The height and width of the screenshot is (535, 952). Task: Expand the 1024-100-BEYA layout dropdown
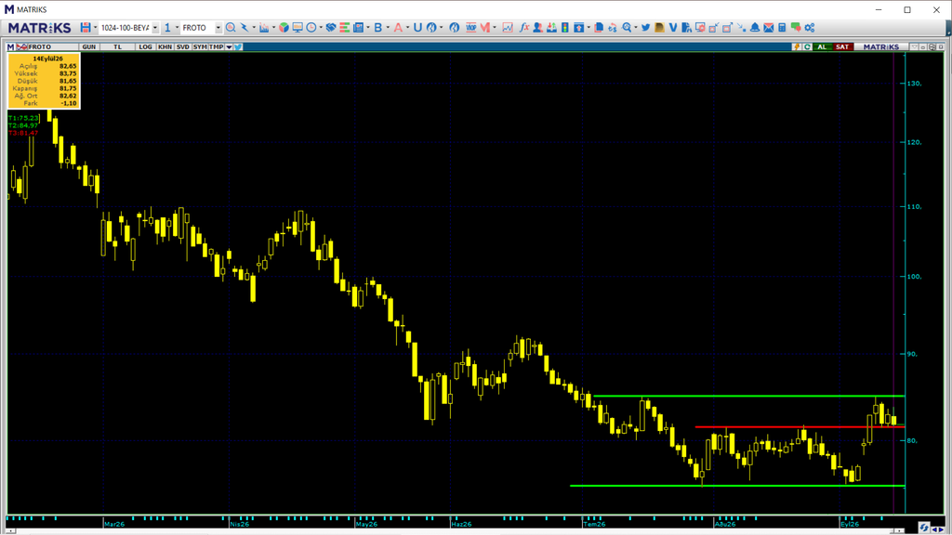(x=155, y=28)
